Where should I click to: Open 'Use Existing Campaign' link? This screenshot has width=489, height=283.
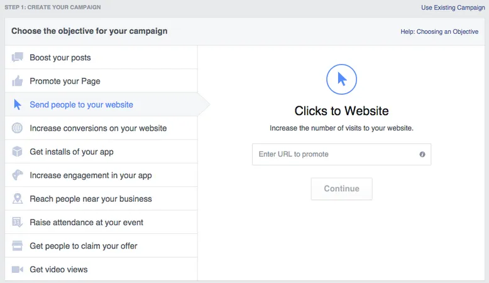coord(454,8)
